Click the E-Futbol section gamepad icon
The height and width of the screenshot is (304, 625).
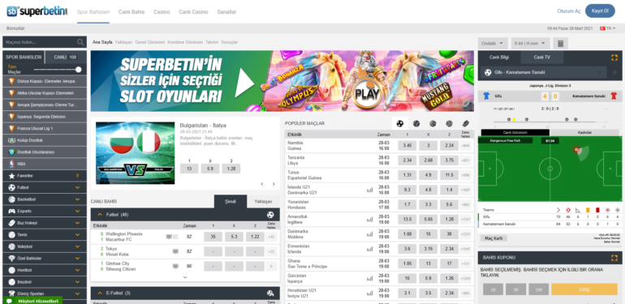click(270, 293)
